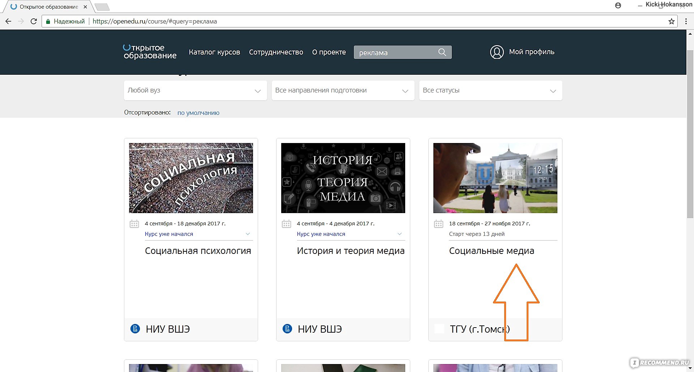Click ТГУ (г.Томск) university label
Image resolution: width=694 pixels, height=372 pixels.
pyautogui.click(x=480, y=329)
